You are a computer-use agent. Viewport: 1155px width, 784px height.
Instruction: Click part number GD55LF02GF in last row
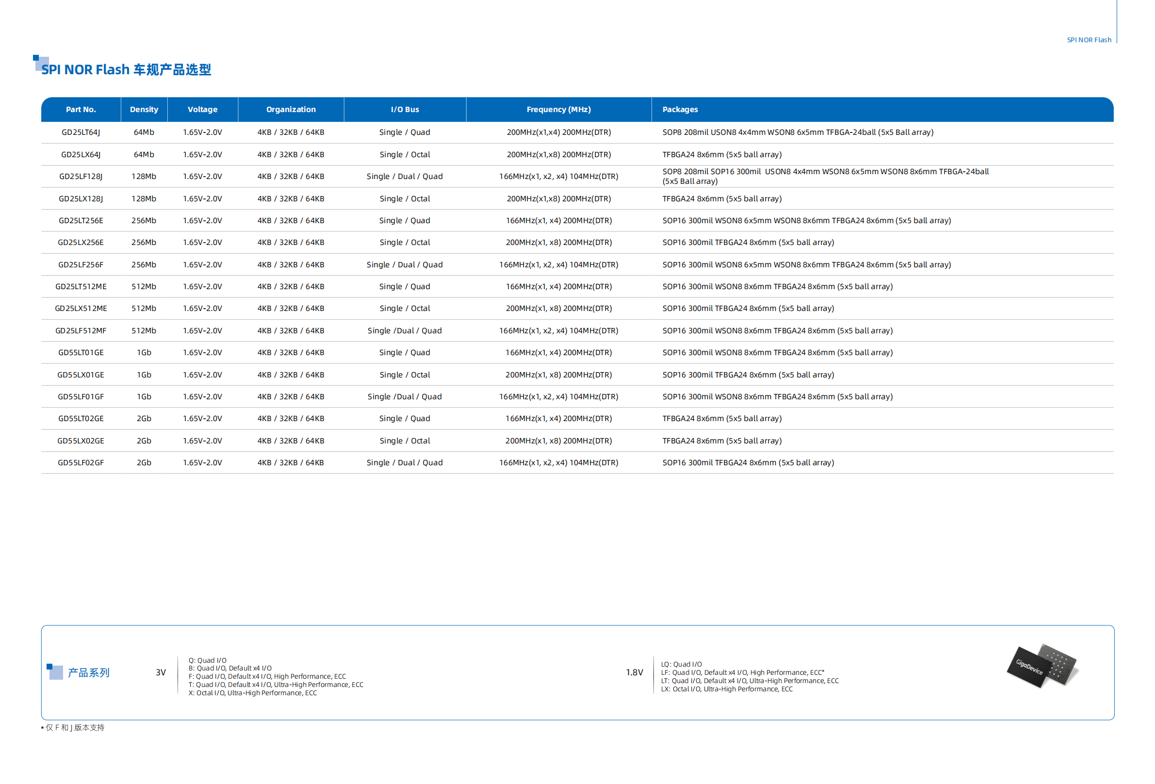[x=81, y=462]
